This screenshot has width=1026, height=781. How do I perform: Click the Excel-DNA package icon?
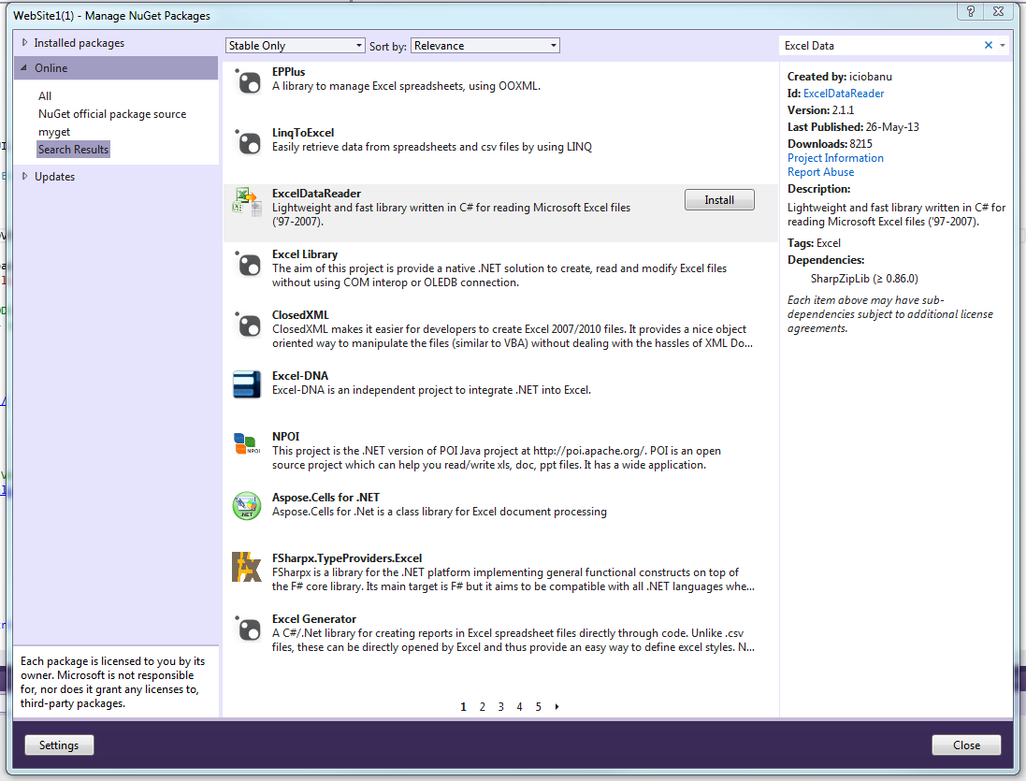[x=247, y=384]
